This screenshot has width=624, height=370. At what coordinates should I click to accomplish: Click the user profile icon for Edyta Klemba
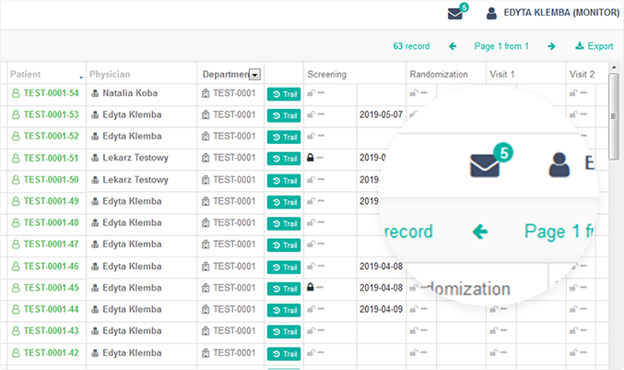coord(492,13)
